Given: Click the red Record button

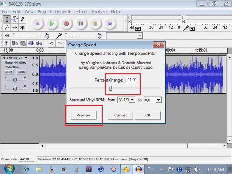Looking at the screenshot, I should pos(66,24).
